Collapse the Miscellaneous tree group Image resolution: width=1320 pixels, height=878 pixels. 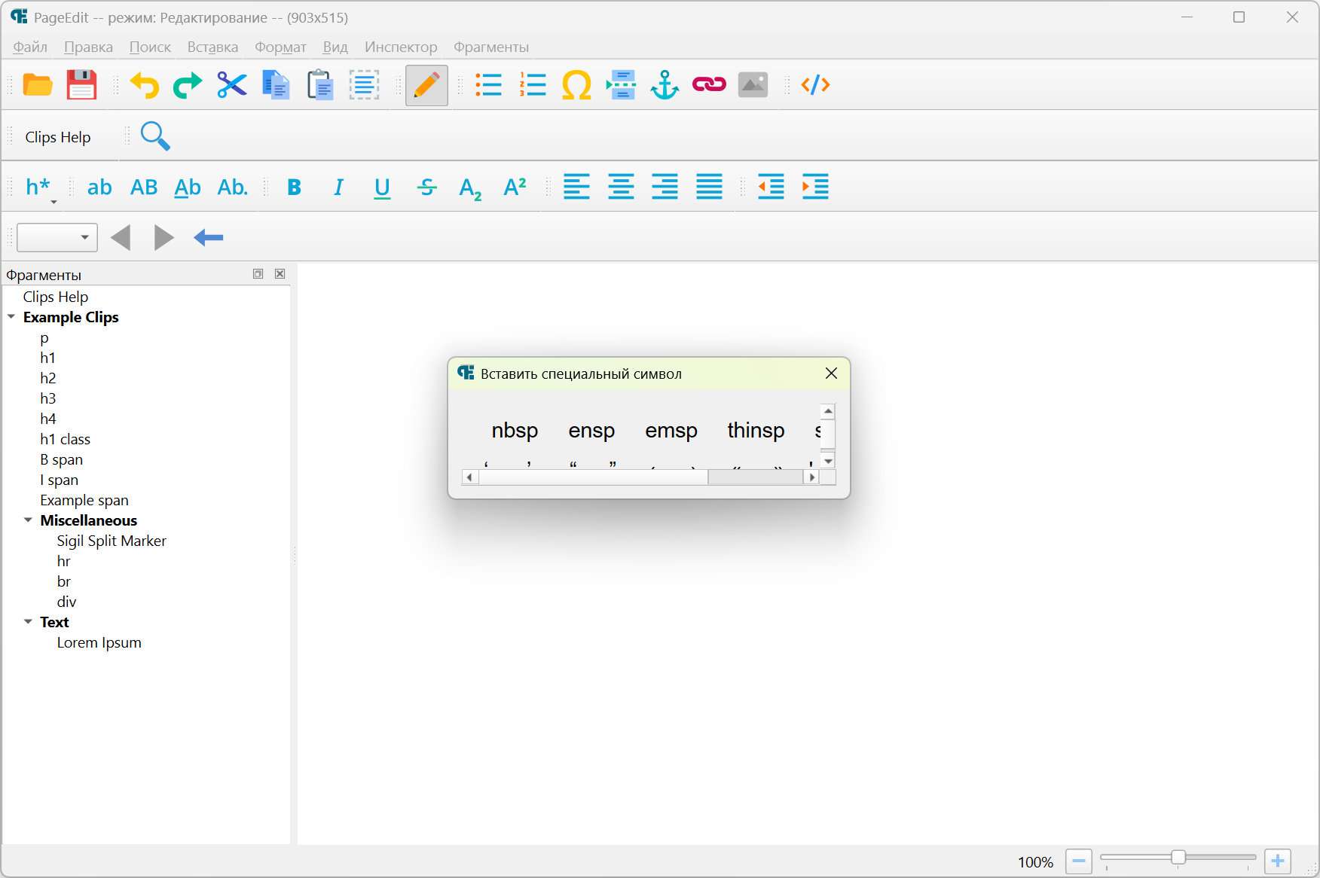click(x=28, y=520)
